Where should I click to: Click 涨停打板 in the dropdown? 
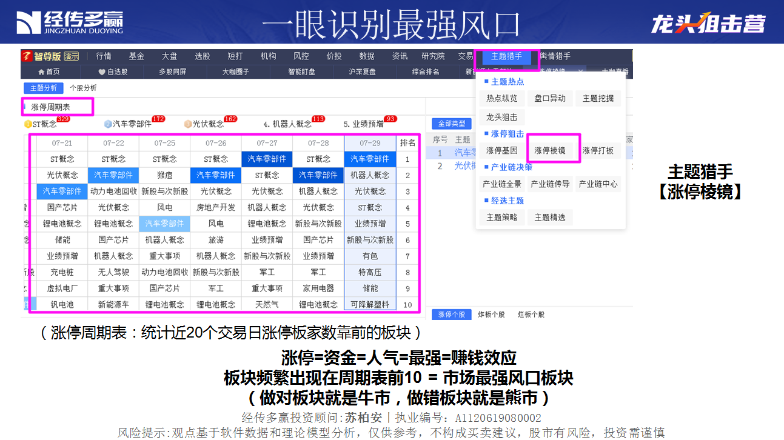coord(598,150)
